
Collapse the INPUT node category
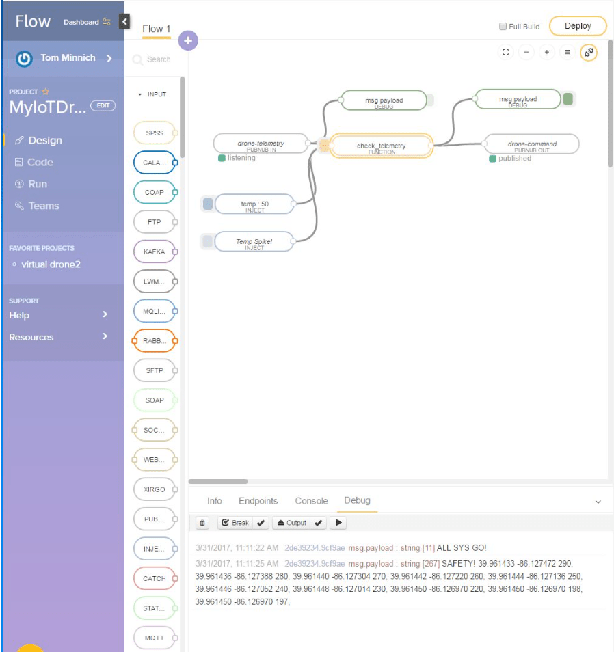point(140,94)
